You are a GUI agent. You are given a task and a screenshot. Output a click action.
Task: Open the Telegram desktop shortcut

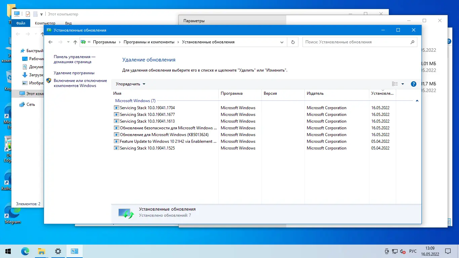point(12,214)
